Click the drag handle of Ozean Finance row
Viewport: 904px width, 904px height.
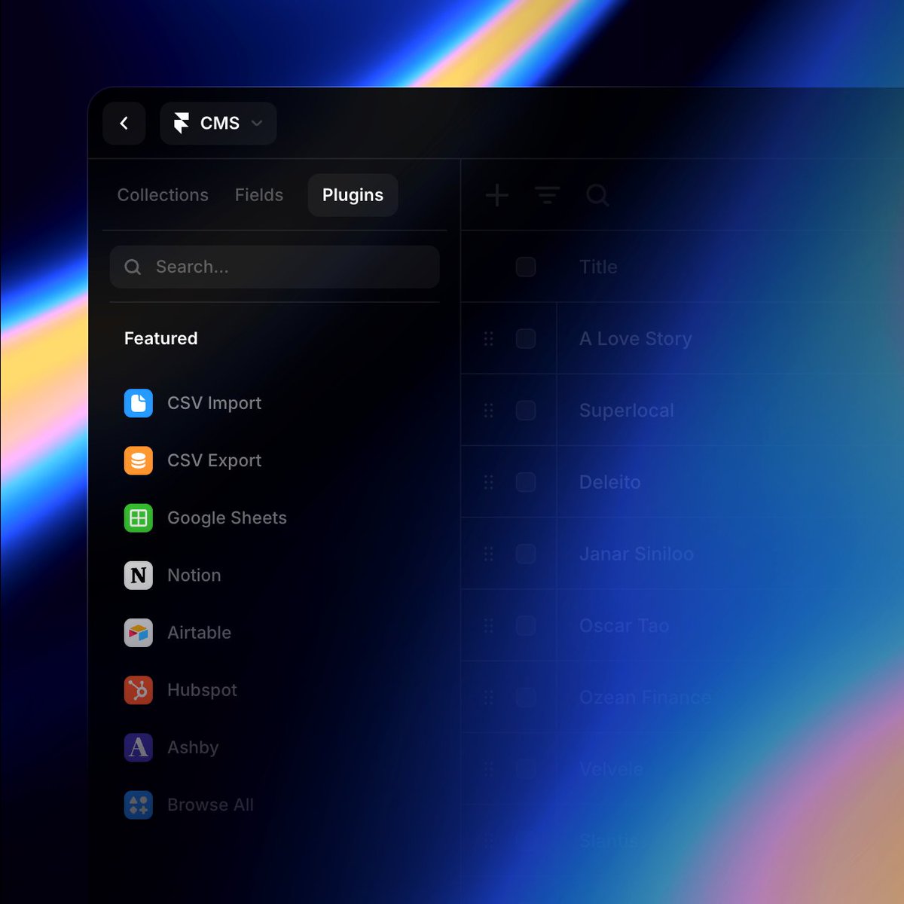[x=488, y=698]
